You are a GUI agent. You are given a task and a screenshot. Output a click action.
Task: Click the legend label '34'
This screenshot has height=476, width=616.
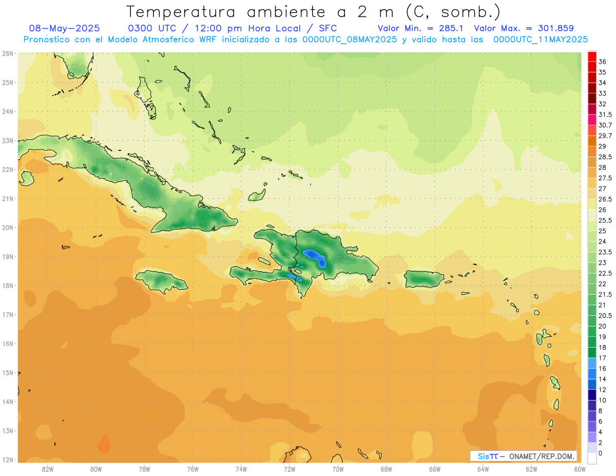click(602, 83)
